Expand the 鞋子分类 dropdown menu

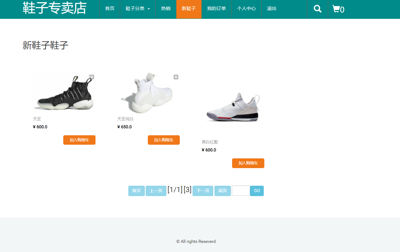[138, 9]
